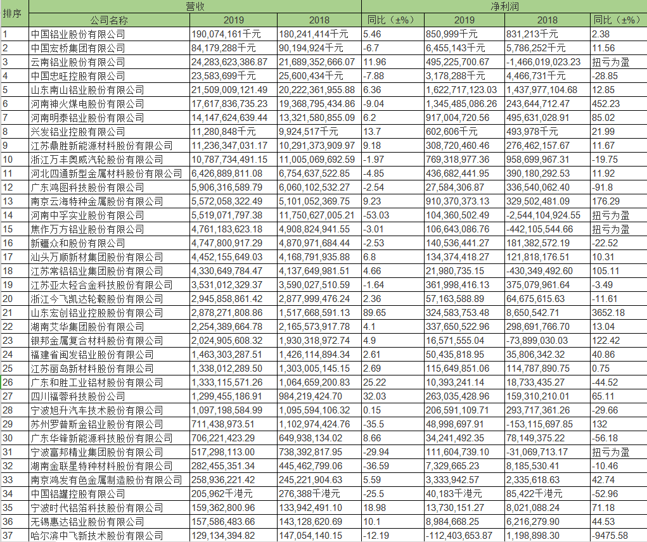
Task: Select the 净利润 merged header cell
Action: tap(504, 6)
